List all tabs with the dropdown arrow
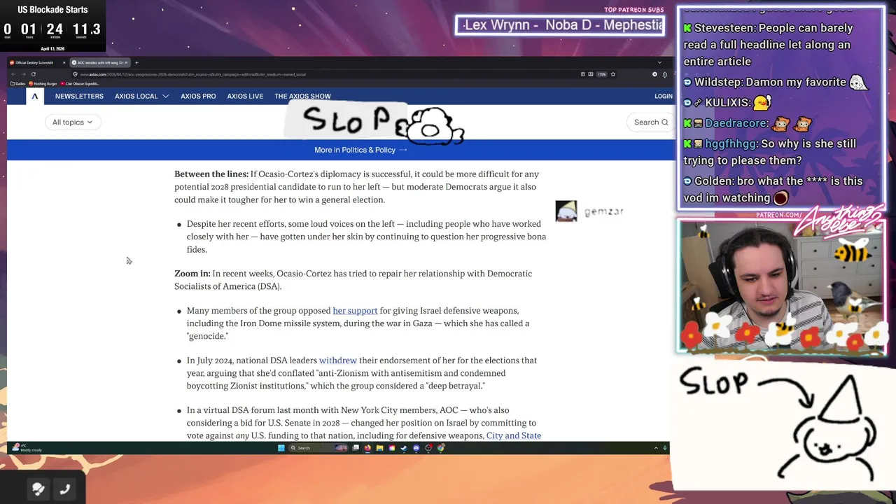This screenshot has height=504, width=896. pyautogui.click(x=659, y=63)
